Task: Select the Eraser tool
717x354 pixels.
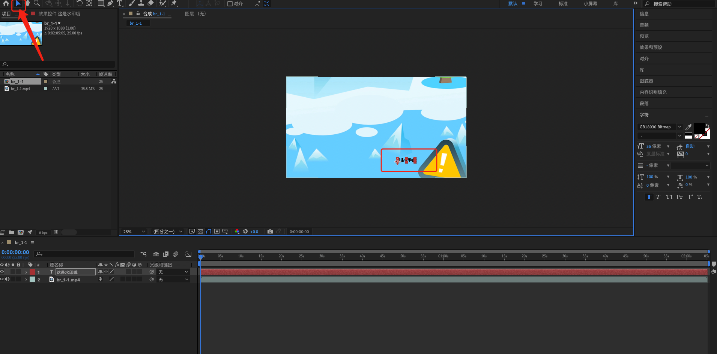Action: pos(150,3)
